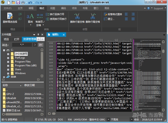Switch to the 视图 ribbon tab
Screen dimensions: 168x123
(53, 8)
